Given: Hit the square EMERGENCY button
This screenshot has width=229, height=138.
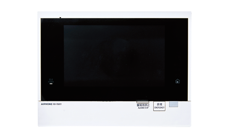Looking at the screenshot, I should (x=159, y=106).
